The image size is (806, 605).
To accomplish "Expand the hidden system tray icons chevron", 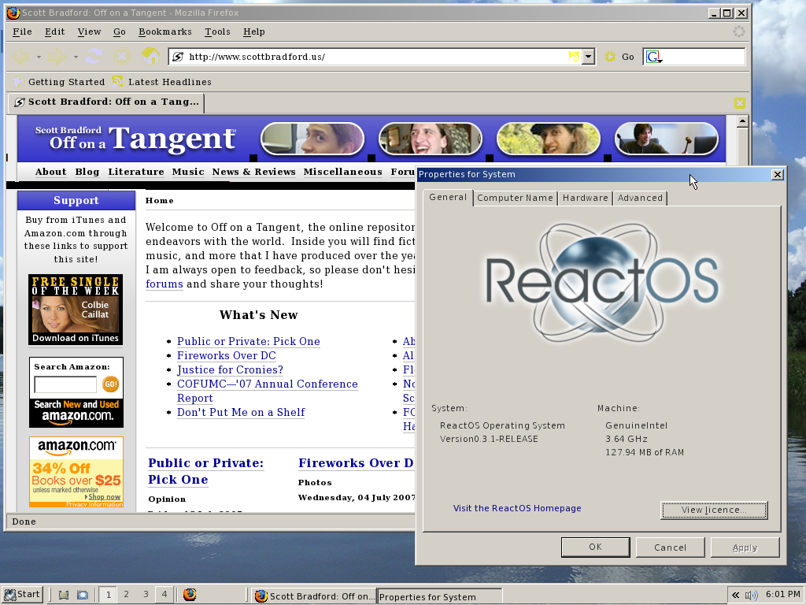I will (x=735, y=596).
